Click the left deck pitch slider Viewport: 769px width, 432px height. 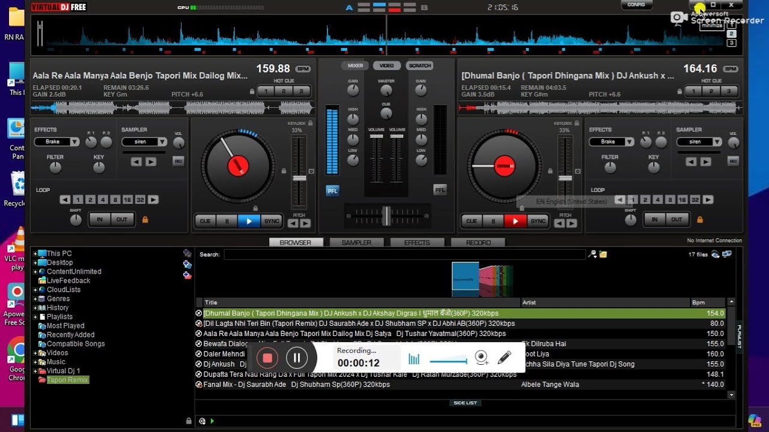click(299, 178)
